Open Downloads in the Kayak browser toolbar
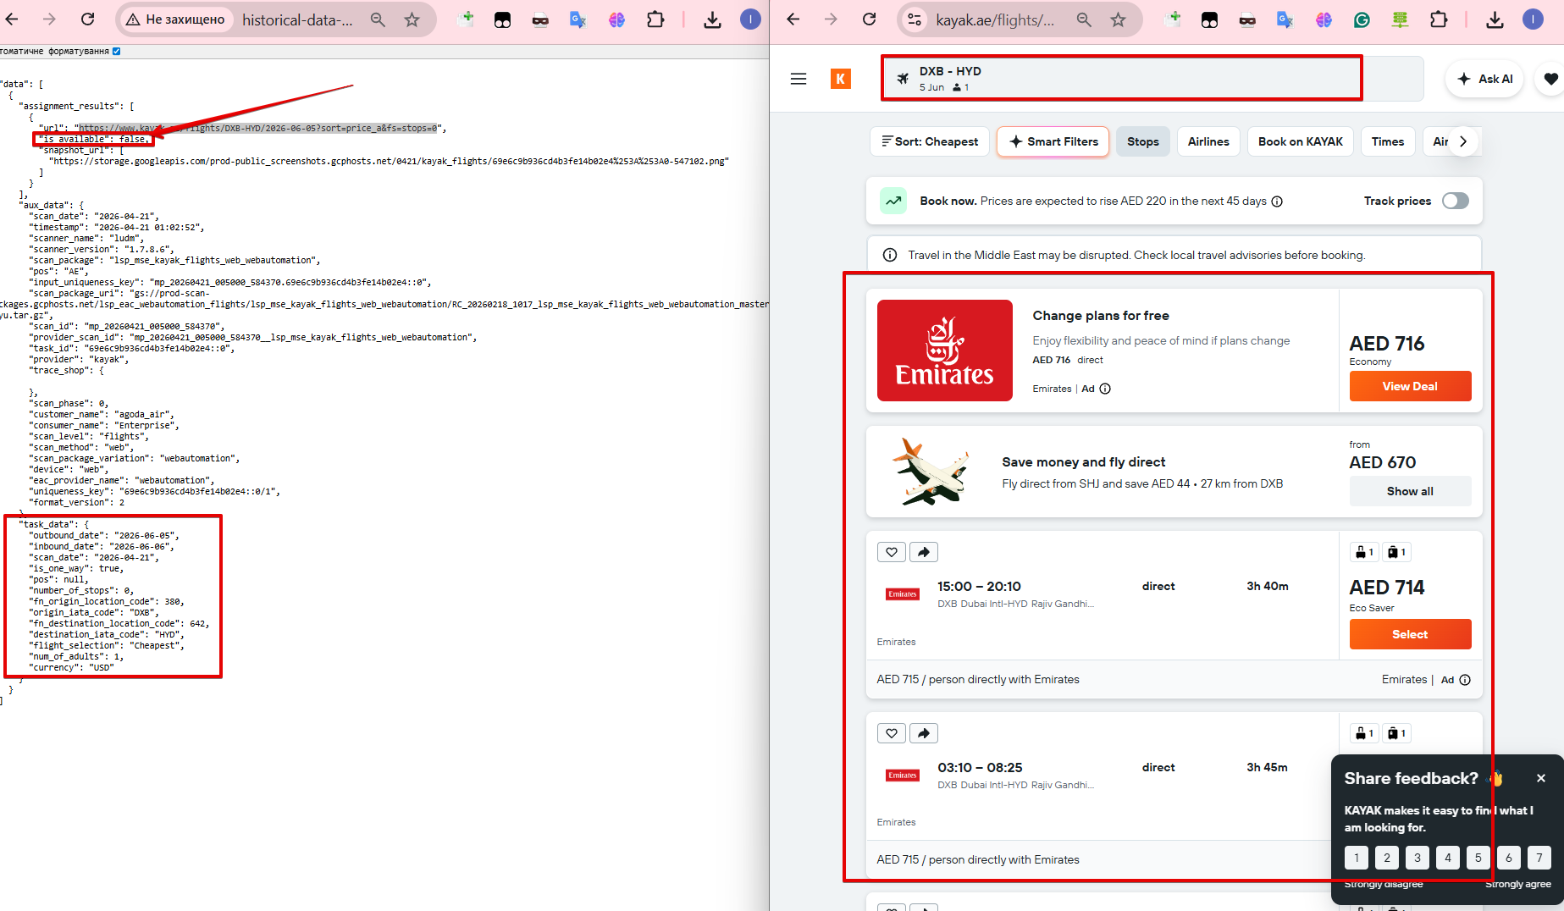The height and width of the screenshot is (911, 1564). 1495,19
